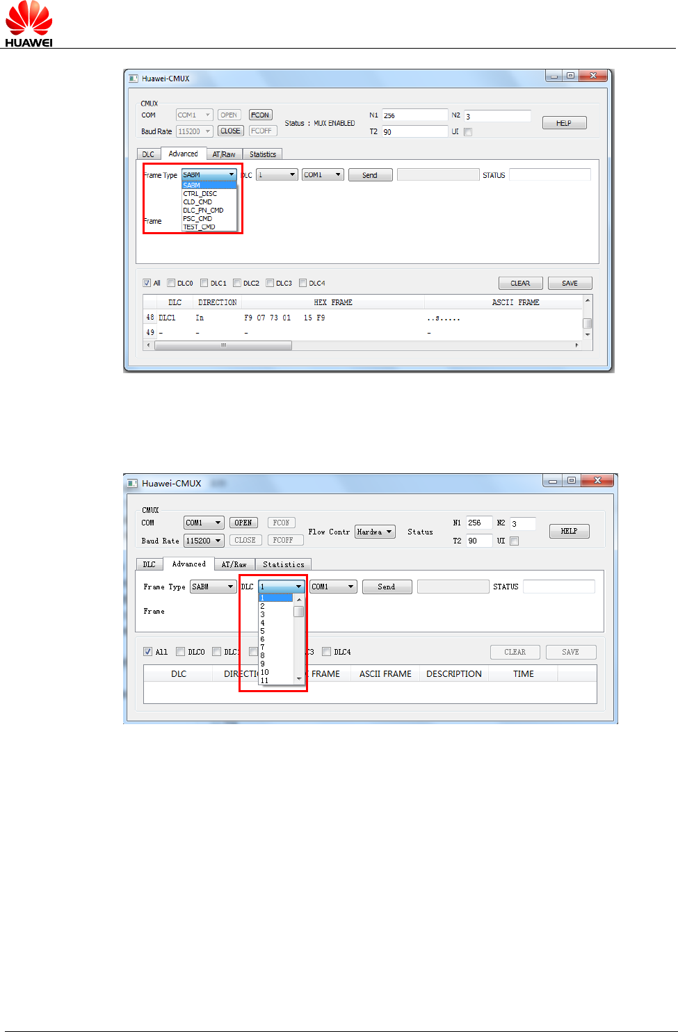The height and width of the screenshot is (1032, 678).
Task: Click HEX FRAME column header in MUX ENABLED window
Action: (333, 302)
